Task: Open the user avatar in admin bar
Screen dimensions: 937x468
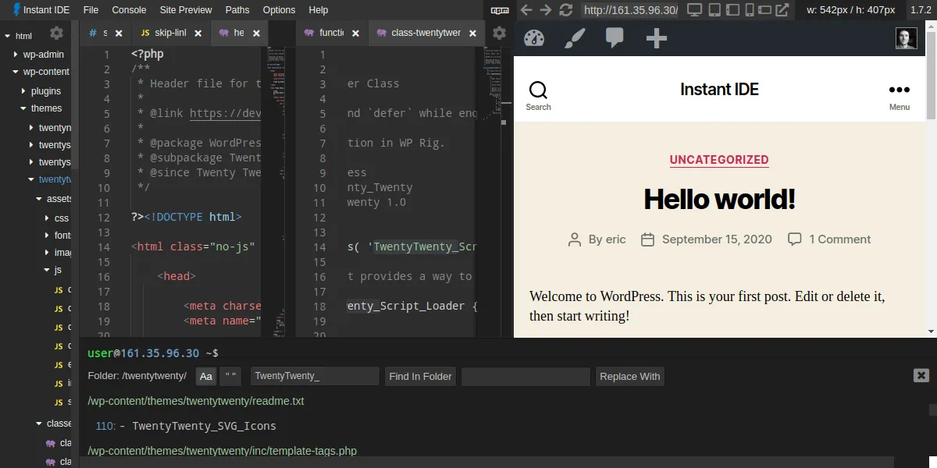Action: pyautogui.click(x=907, y=38)
